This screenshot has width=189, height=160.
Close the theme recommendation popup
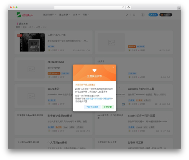click(113, 67)
